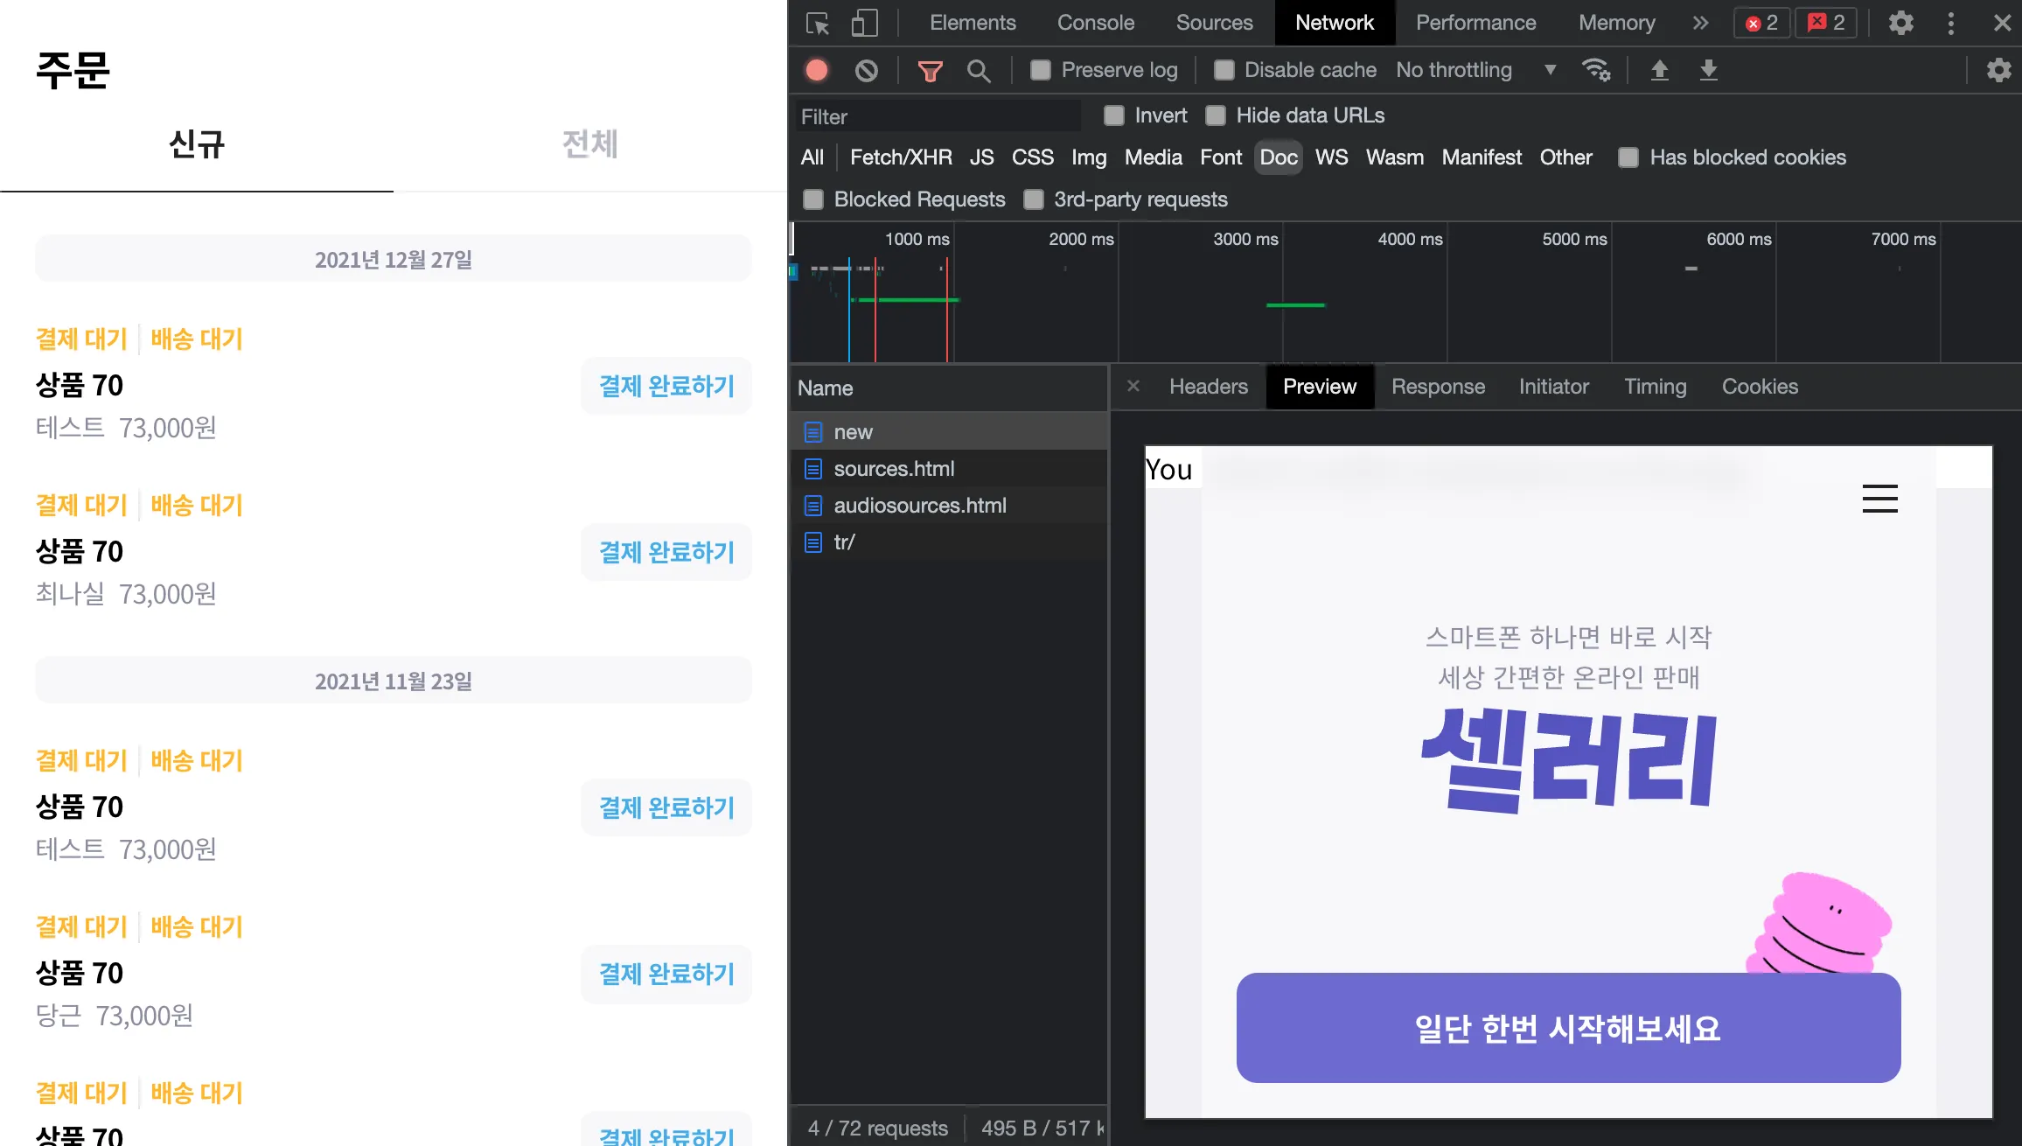Open network panel settings gear

point(1998,70)
